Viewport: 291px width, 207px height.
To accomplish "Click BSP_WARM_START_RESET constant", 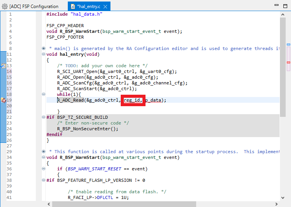I will (x=94, y=169).
